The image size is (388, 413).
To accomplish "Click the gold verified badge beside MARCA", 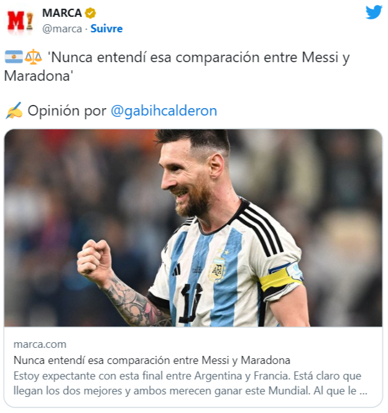I will tap(90, 13).
